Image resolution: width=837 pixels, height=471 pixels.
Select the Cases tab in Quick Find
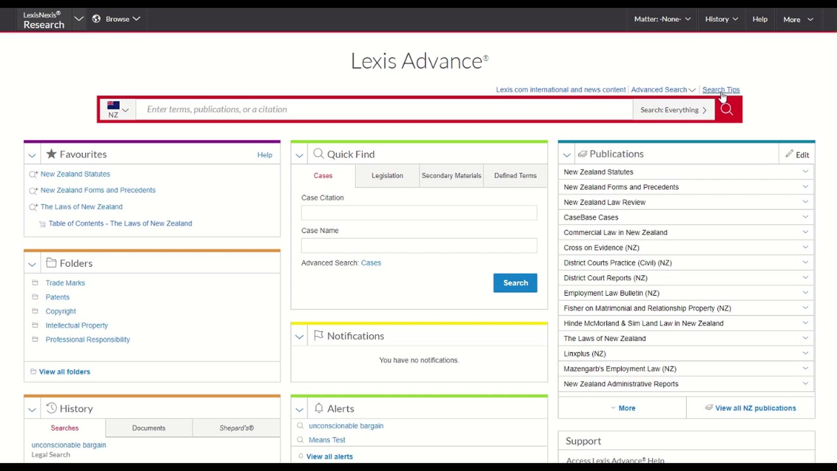click(323, 175)
